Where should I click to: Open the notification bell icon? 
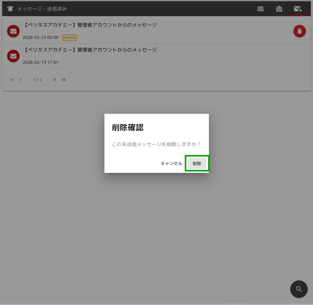(x=10, y=8)
